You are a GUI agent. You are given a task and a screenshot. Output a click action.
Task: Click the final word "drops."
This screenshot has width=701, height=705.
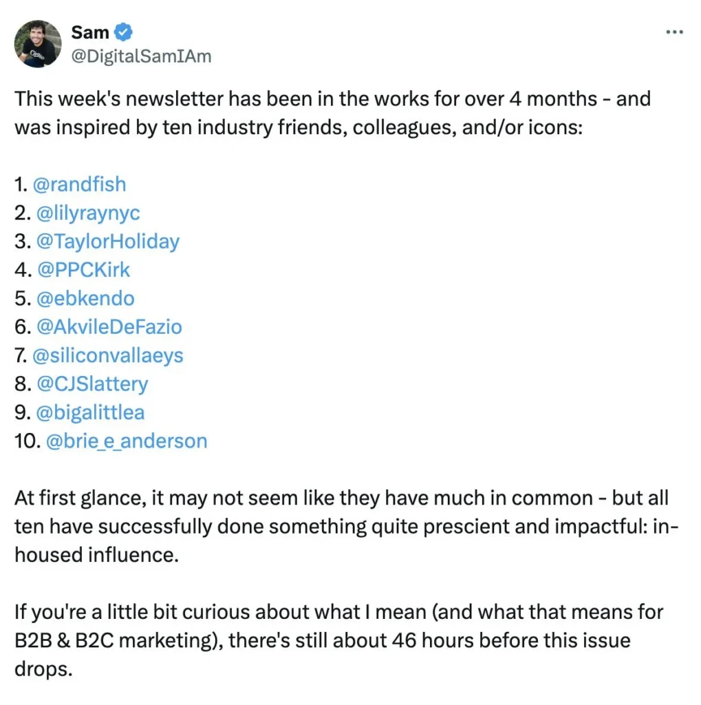click(x=43, y=669)
